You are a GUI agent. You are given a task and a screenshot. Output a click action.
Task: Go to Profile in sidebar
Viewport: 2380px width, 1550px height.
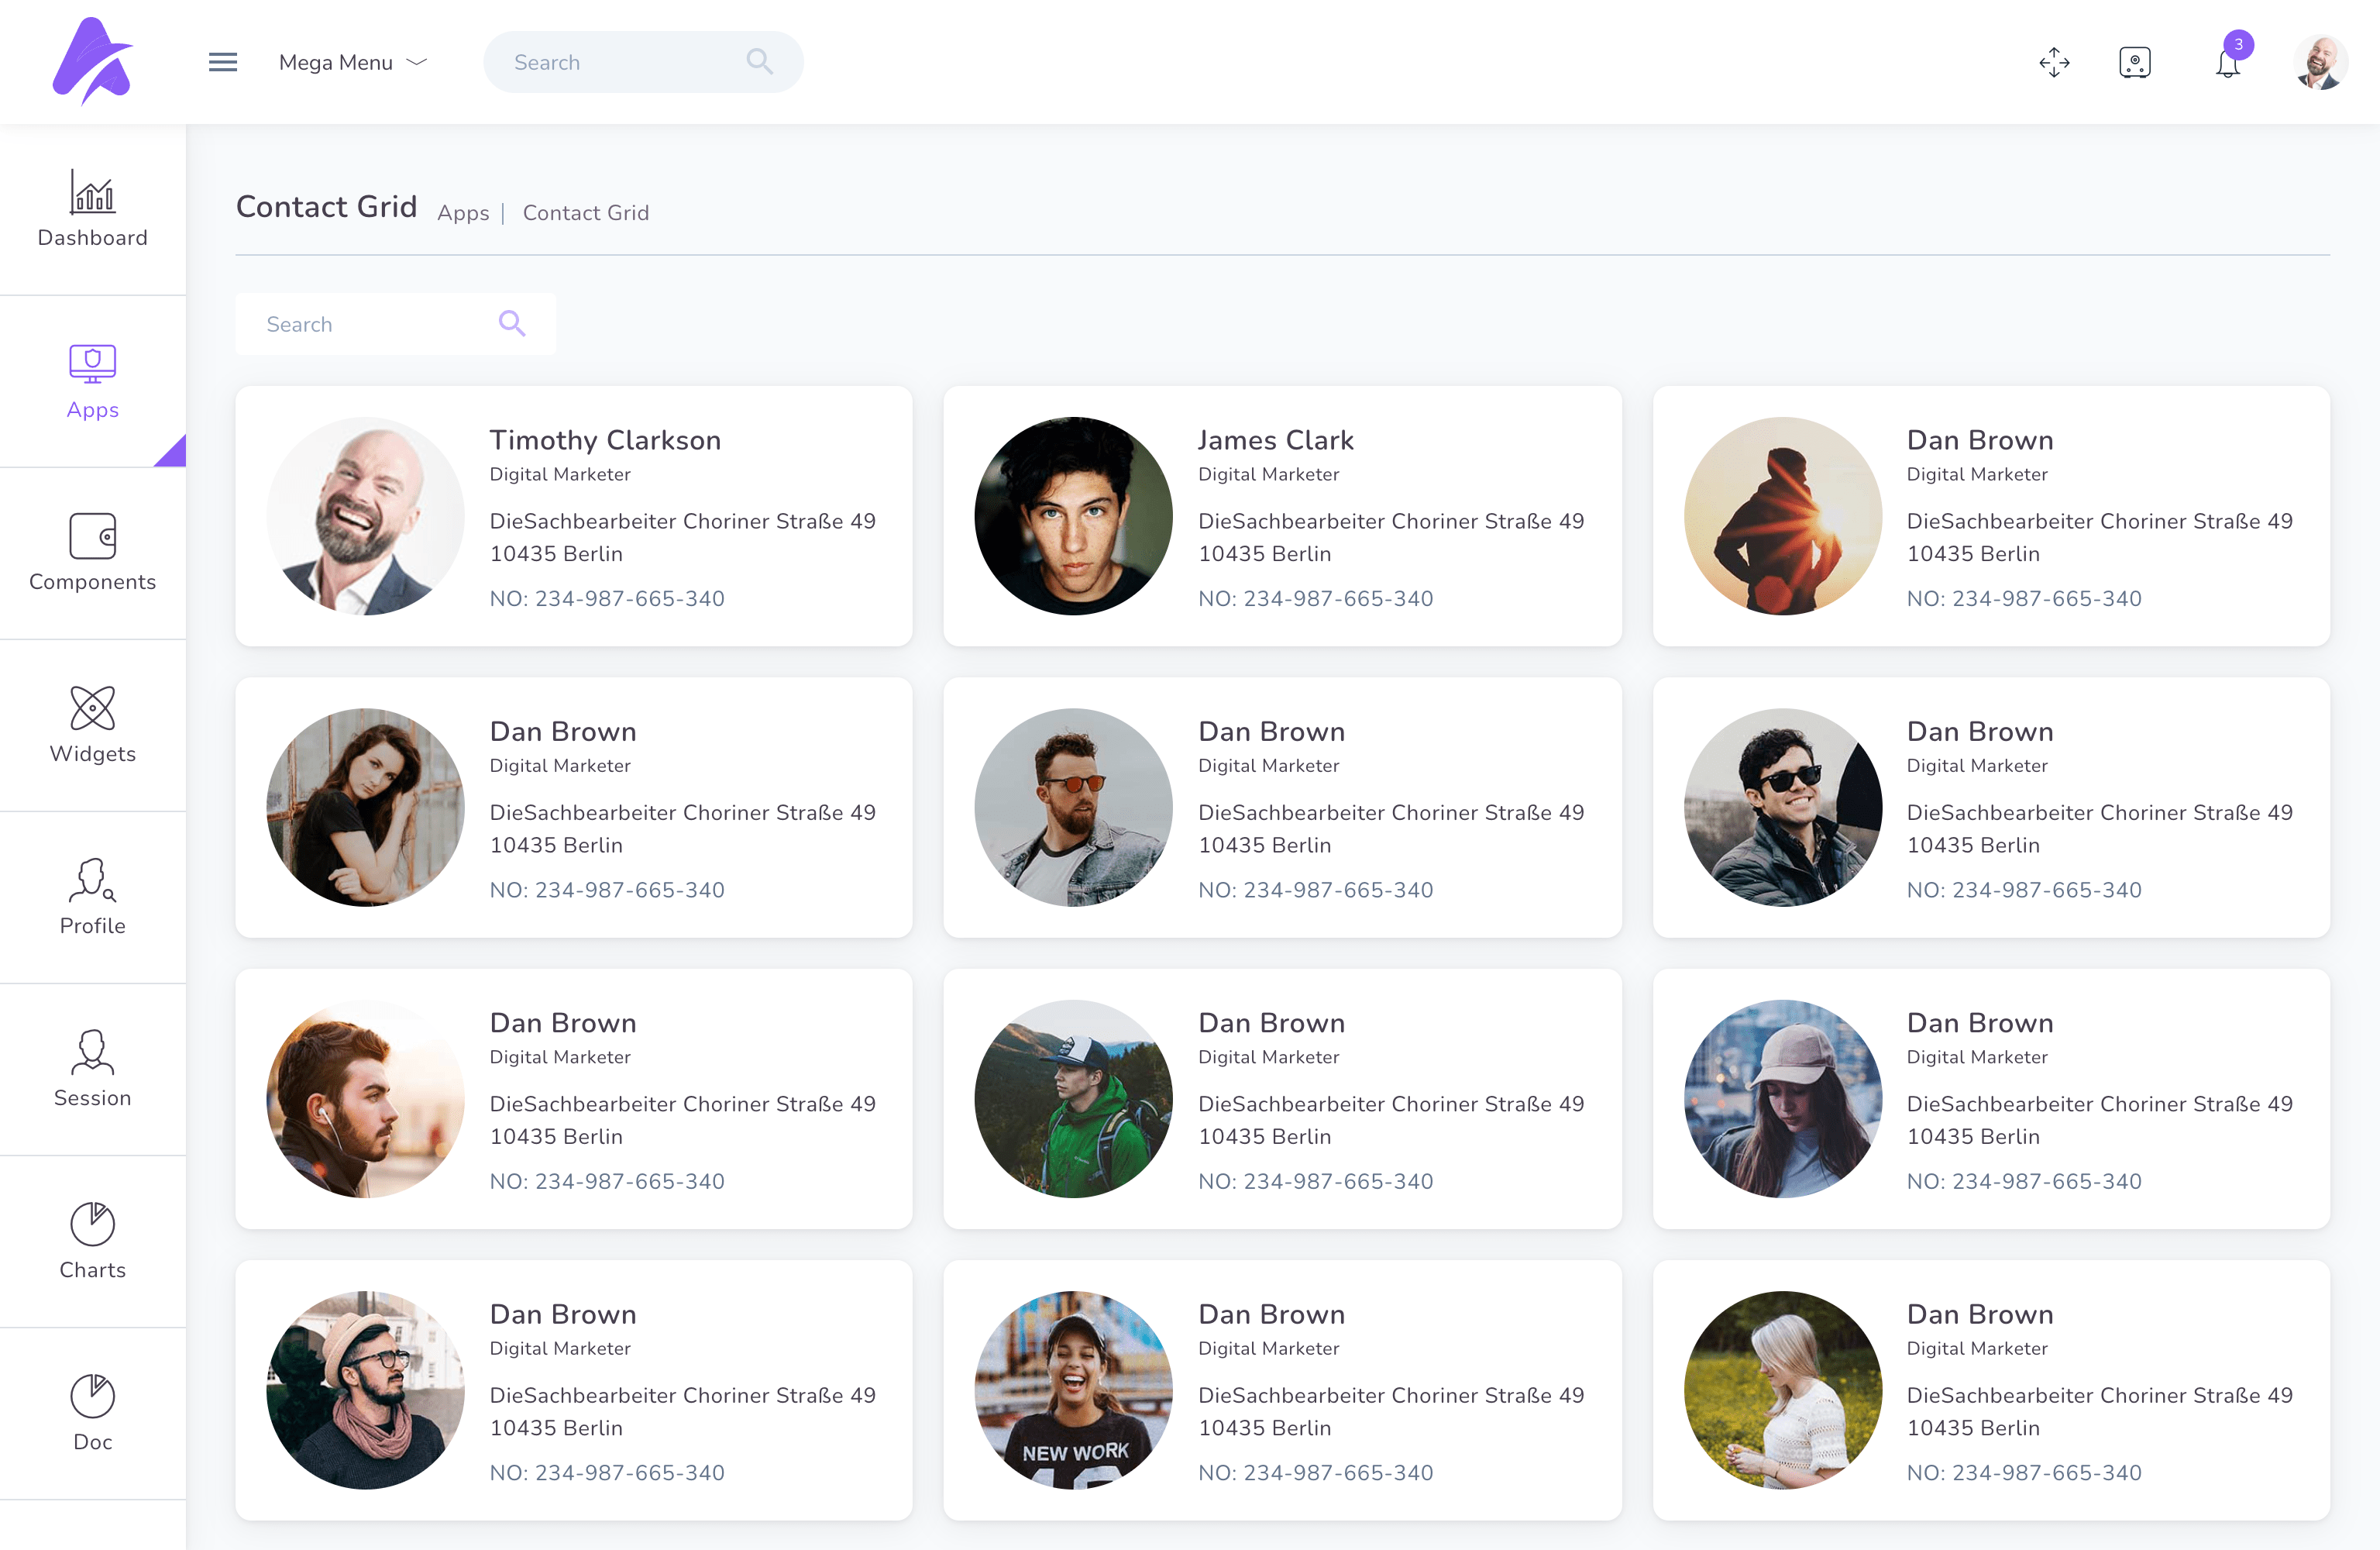[x=92, y=897]
